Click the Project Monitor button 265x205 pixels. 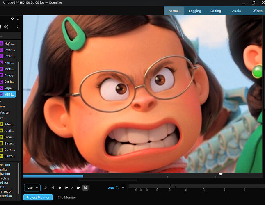tap(38, 198)
